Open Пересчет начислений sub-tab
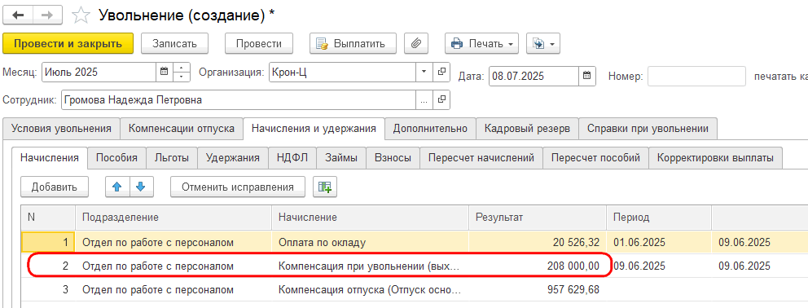The width and height of the screenshot is (808, 308). (481, 158)
